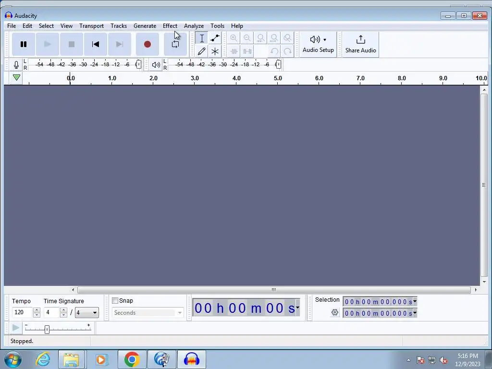This screenshot has width=492, height=369.
Task: Click Trim audio outside selection icon
Action: coord(234,51)
